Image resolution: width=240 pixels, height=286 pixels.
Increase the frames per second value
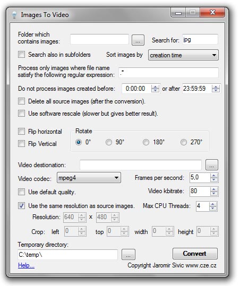point(214,176)
